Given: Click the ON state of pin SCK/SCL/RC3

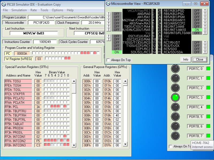Looking at the screenshot, I should coord(117,52).
